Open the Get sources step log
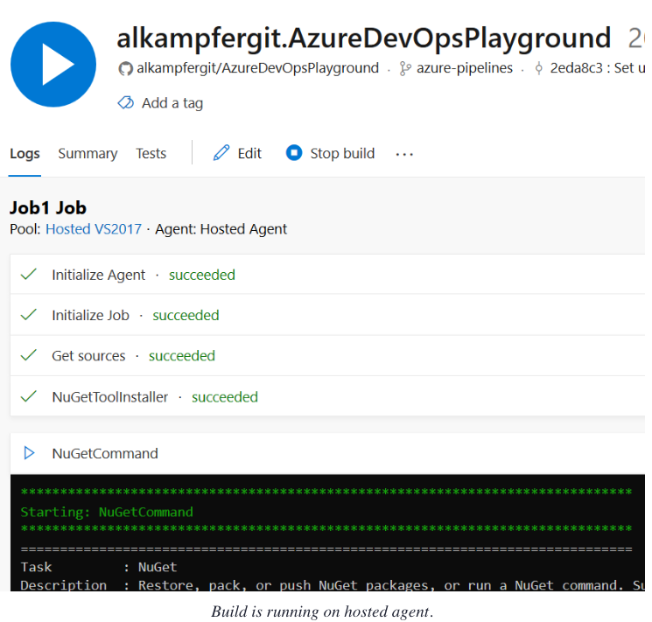Screen dimensions: 652x622 327,355
